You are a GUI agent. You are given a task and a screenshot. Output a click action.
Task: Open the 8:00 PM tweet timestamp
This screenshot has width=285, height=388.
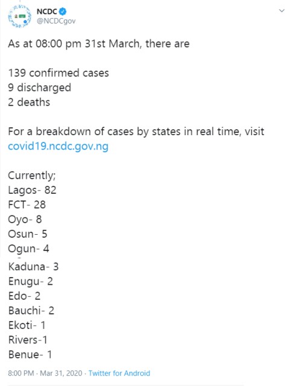(x=21, y=373)
